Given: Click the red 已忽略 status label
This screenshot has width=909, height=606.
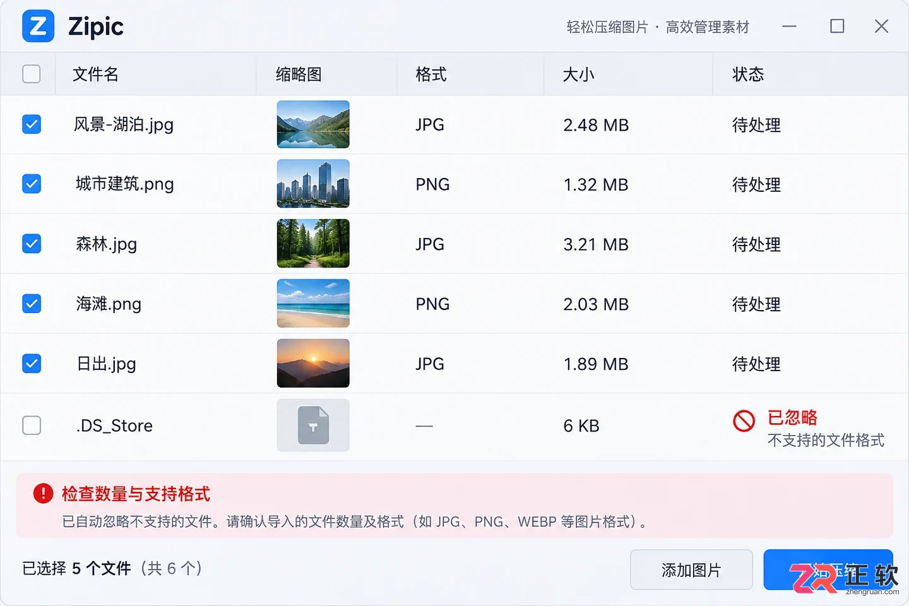Looking at the screenshot, I should 792,417.
